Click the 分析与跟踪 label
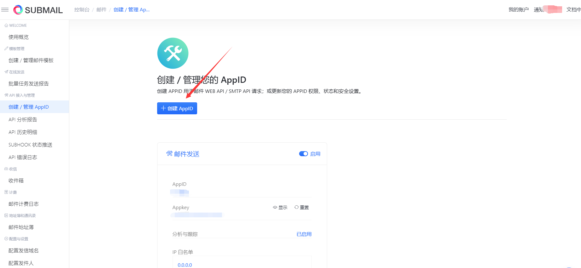 185,234
